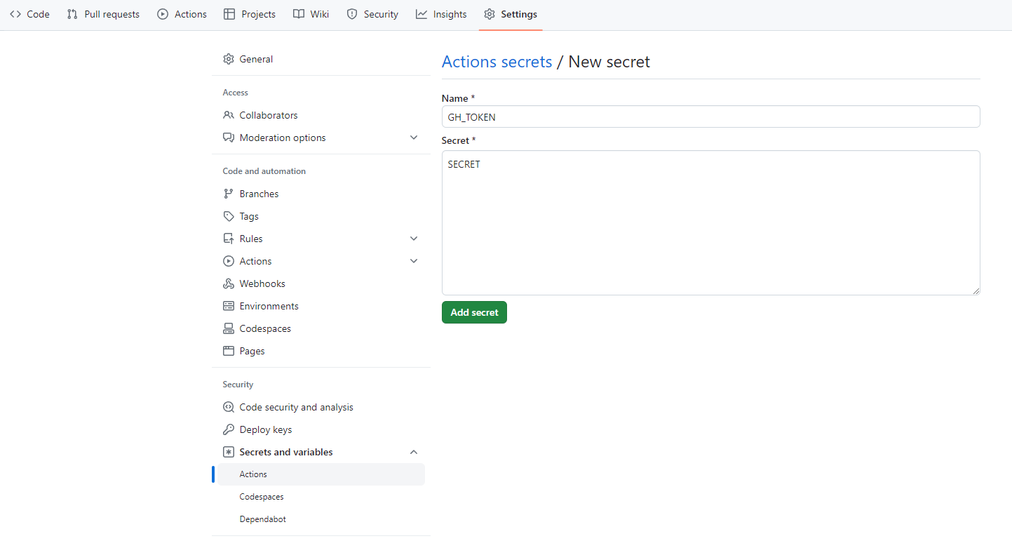Switch to the Pull requests tab
1012x541 pixels.
click(x=103, y=14)
